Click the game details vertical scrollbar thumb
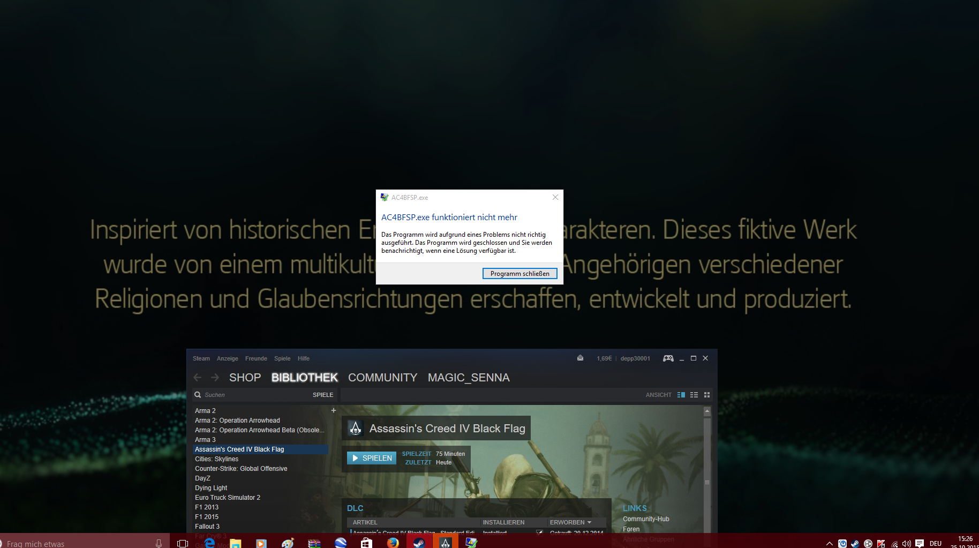979x548 pixels. pyautogui.click(x=707, y=482)
